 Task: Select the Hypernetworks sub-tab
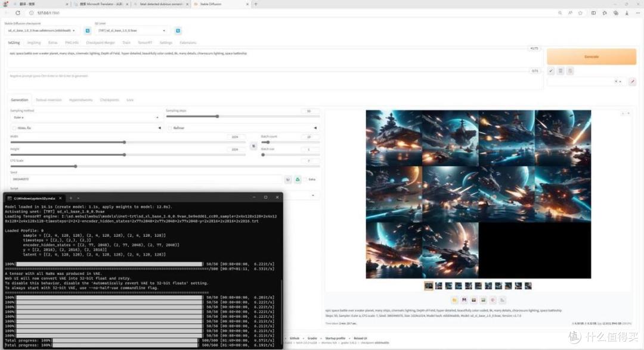pos(80,100)
